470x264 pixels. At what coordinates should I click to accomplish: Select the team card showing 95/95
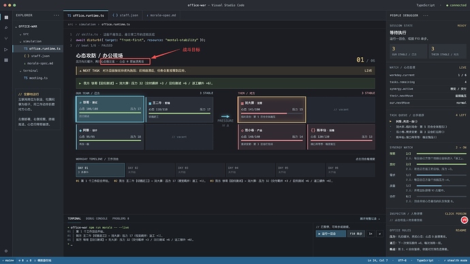pyautogui.click(x=110, y=137)
